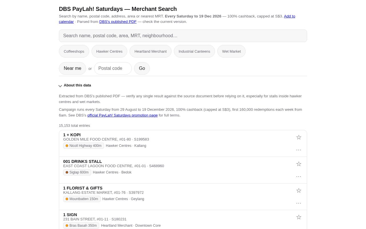Click the Kallang Estate Market address

coord(104,193)
